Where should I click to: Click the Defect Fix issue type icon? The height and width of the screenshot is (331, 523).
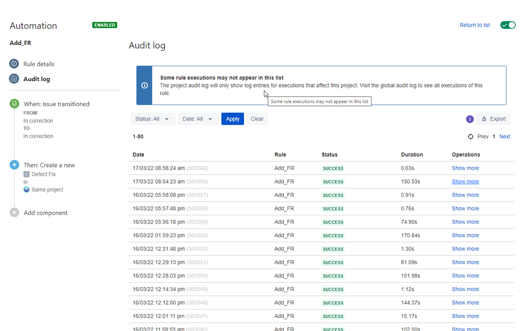[26, 174]
